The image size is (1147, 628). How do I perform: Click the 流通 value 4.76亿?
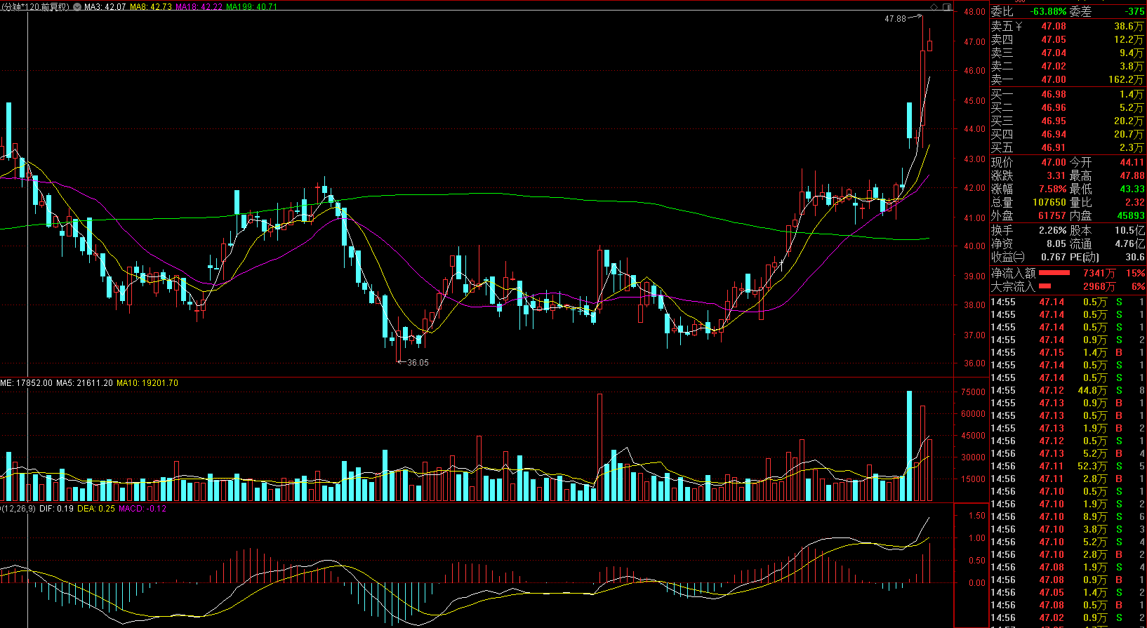[1129, 243]
